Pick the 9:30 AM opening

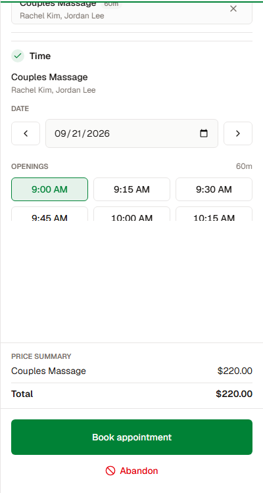(x=214, y=189)
